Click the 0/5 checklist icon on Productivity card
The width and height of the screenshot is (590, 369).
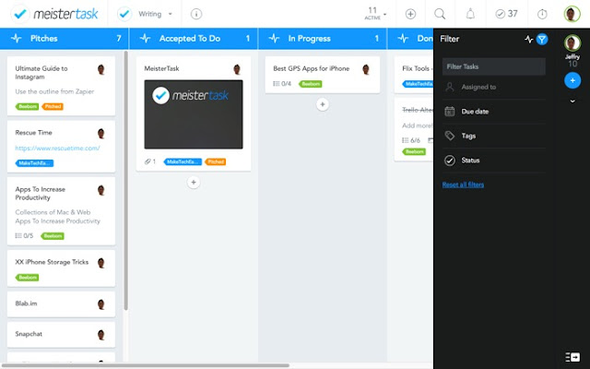(x=24, y=236)
